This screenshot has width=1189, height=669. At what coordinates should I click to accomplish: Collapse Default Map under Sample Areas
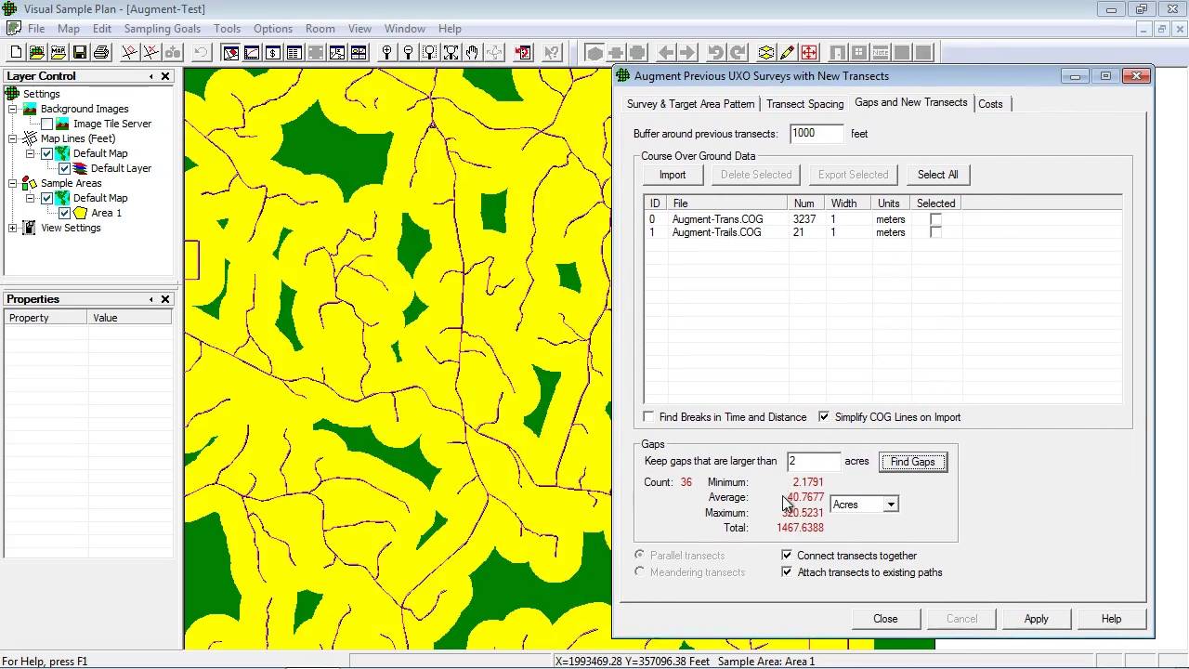coord(30,198)
